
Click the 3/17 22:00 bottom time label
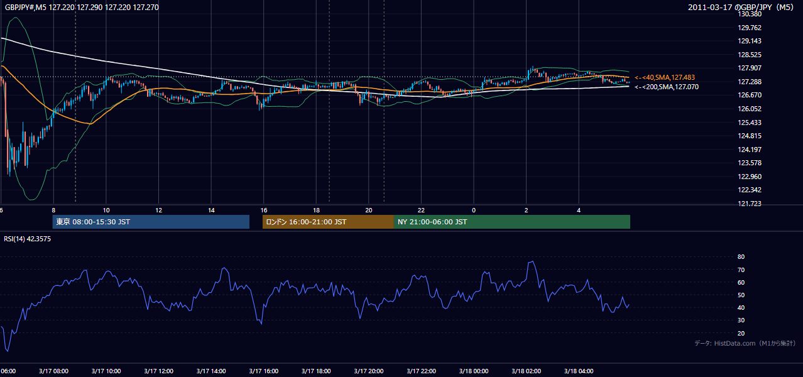421,371
